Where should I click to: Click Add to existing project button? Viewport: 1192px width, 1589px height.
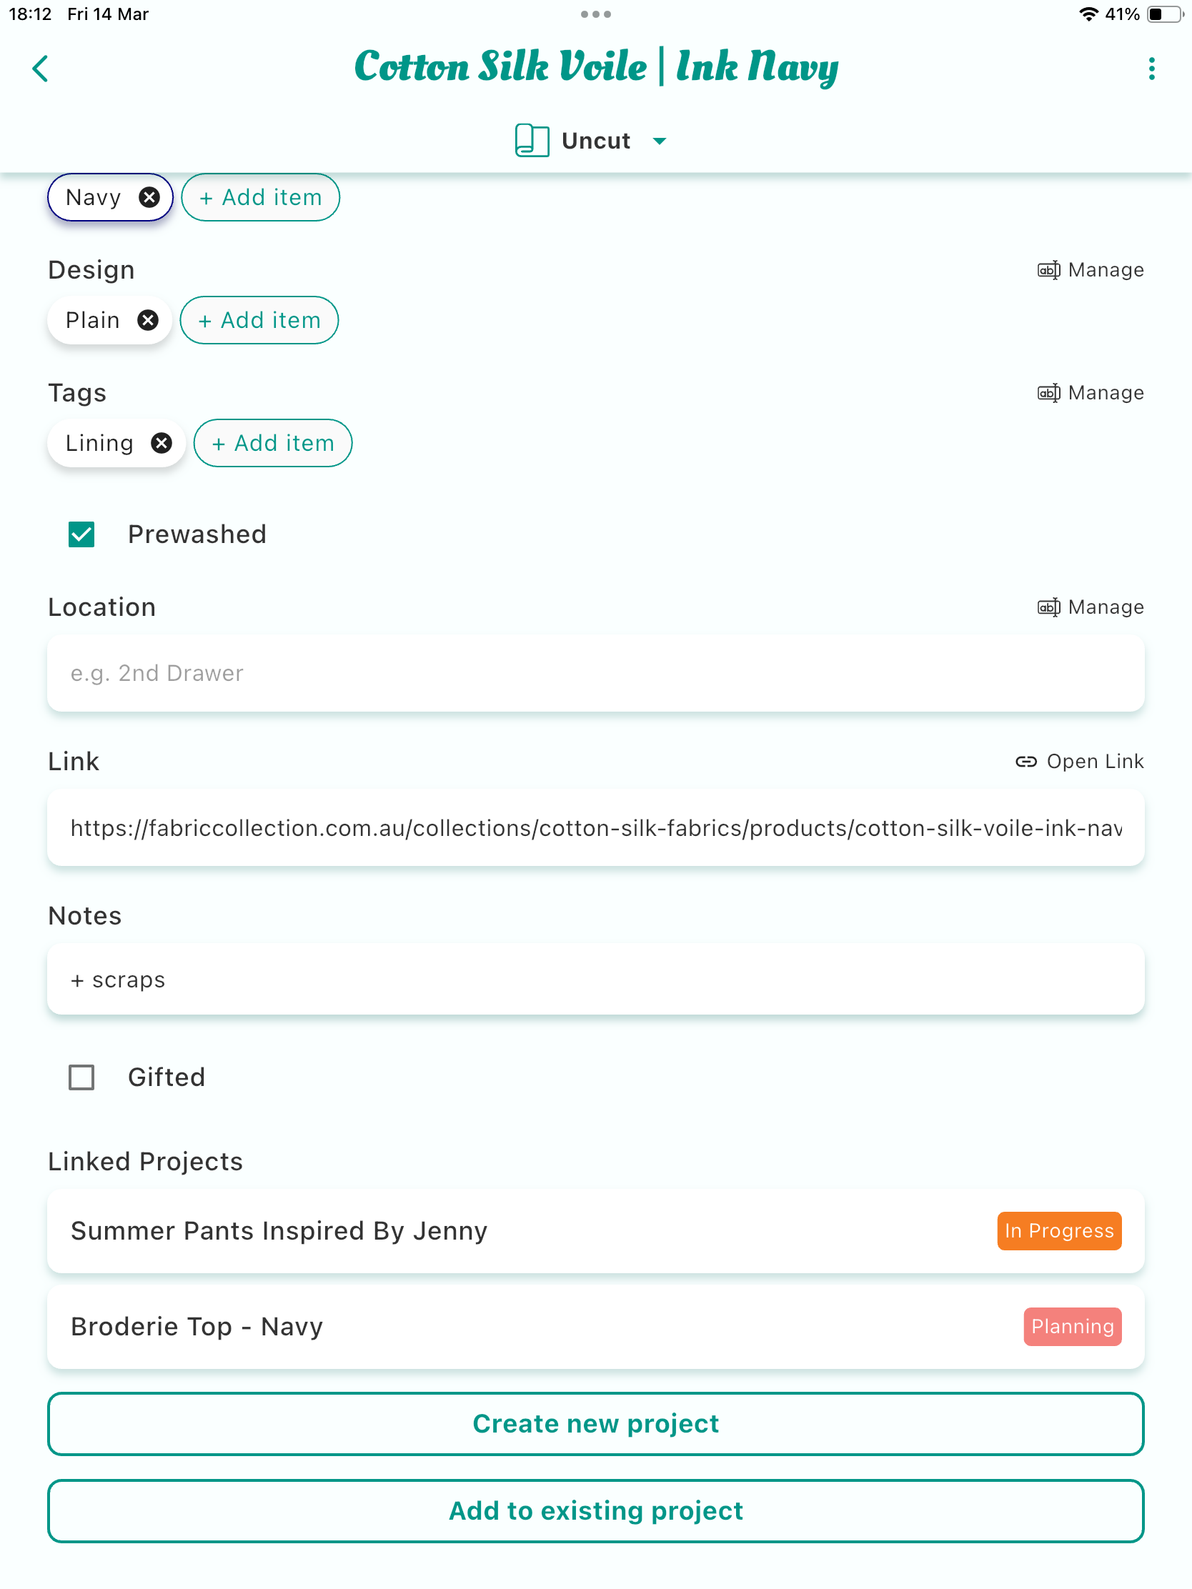595,1510
